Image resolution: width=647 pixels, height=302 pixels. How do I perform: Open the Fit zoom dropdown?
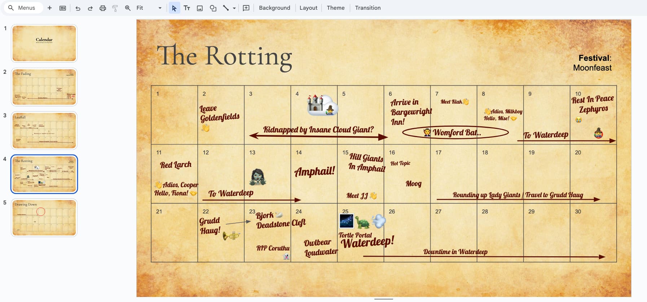click(149, 8)
